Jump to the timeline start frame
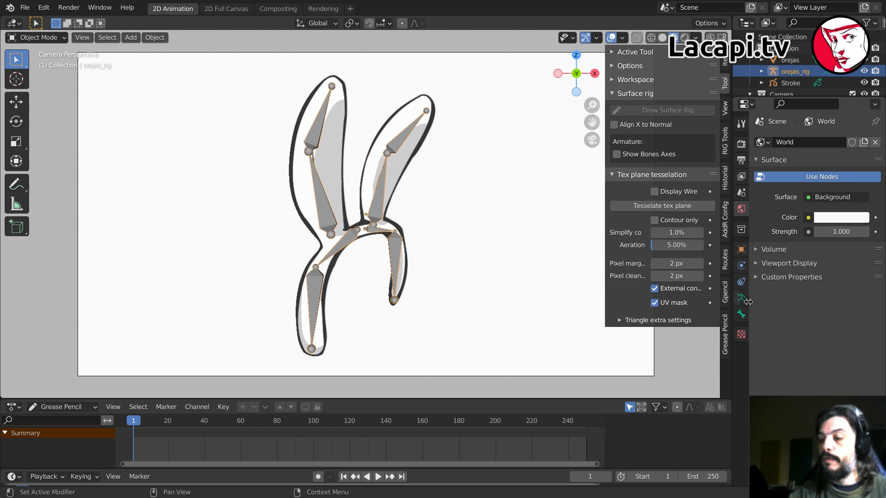This screenshot has width=886, height=498. tap(343, 476)
